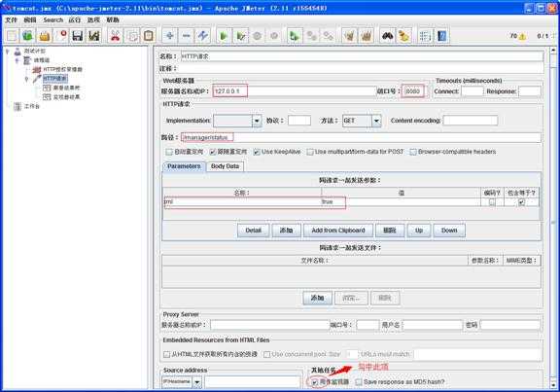
Task: Open the 帮助 menu
Action: click(113, 20)
